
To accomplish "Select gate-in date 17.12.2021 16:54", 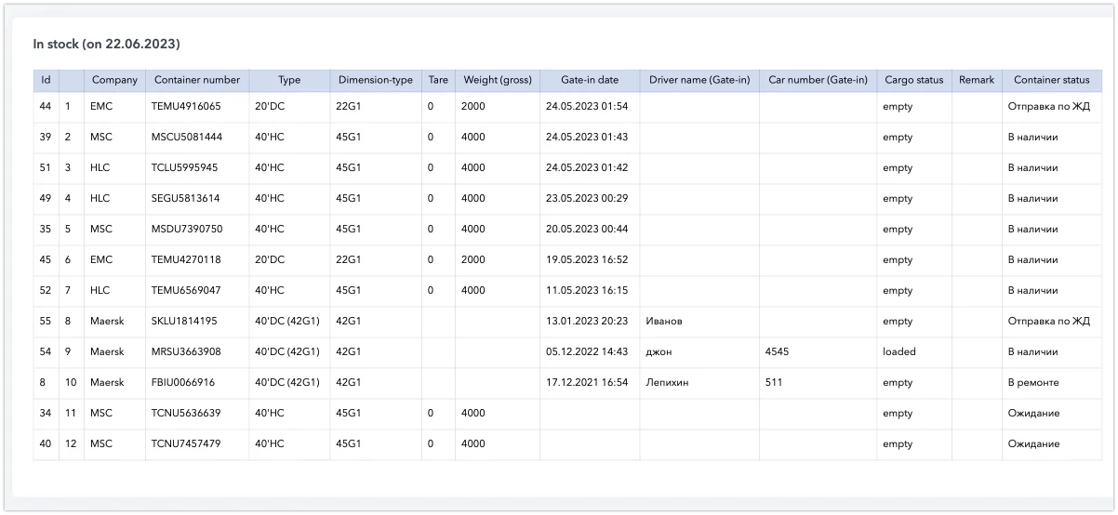I will pyautogui.click(x=587, y=383).
